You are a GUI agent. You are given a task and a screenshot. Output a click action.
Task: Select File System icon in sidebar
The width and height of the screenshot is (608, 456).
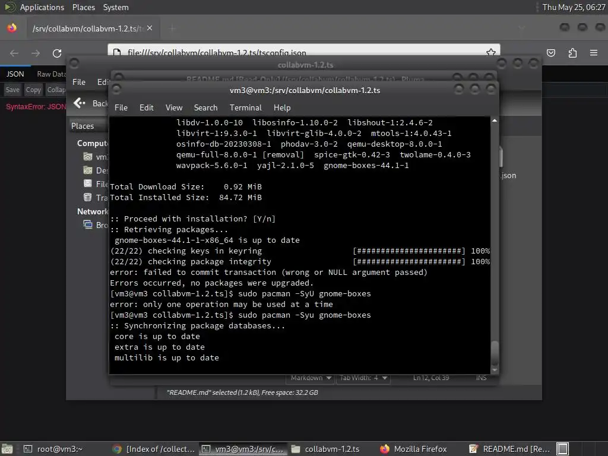click(88, 184)
